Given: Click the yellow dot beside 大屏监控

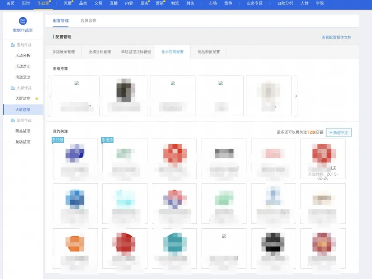Looking at the screenshot, I should click(x=37, y=99).
